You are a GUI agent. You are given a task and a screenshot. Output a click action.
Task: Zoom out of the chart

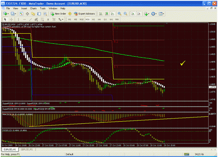tap(125, 14)
